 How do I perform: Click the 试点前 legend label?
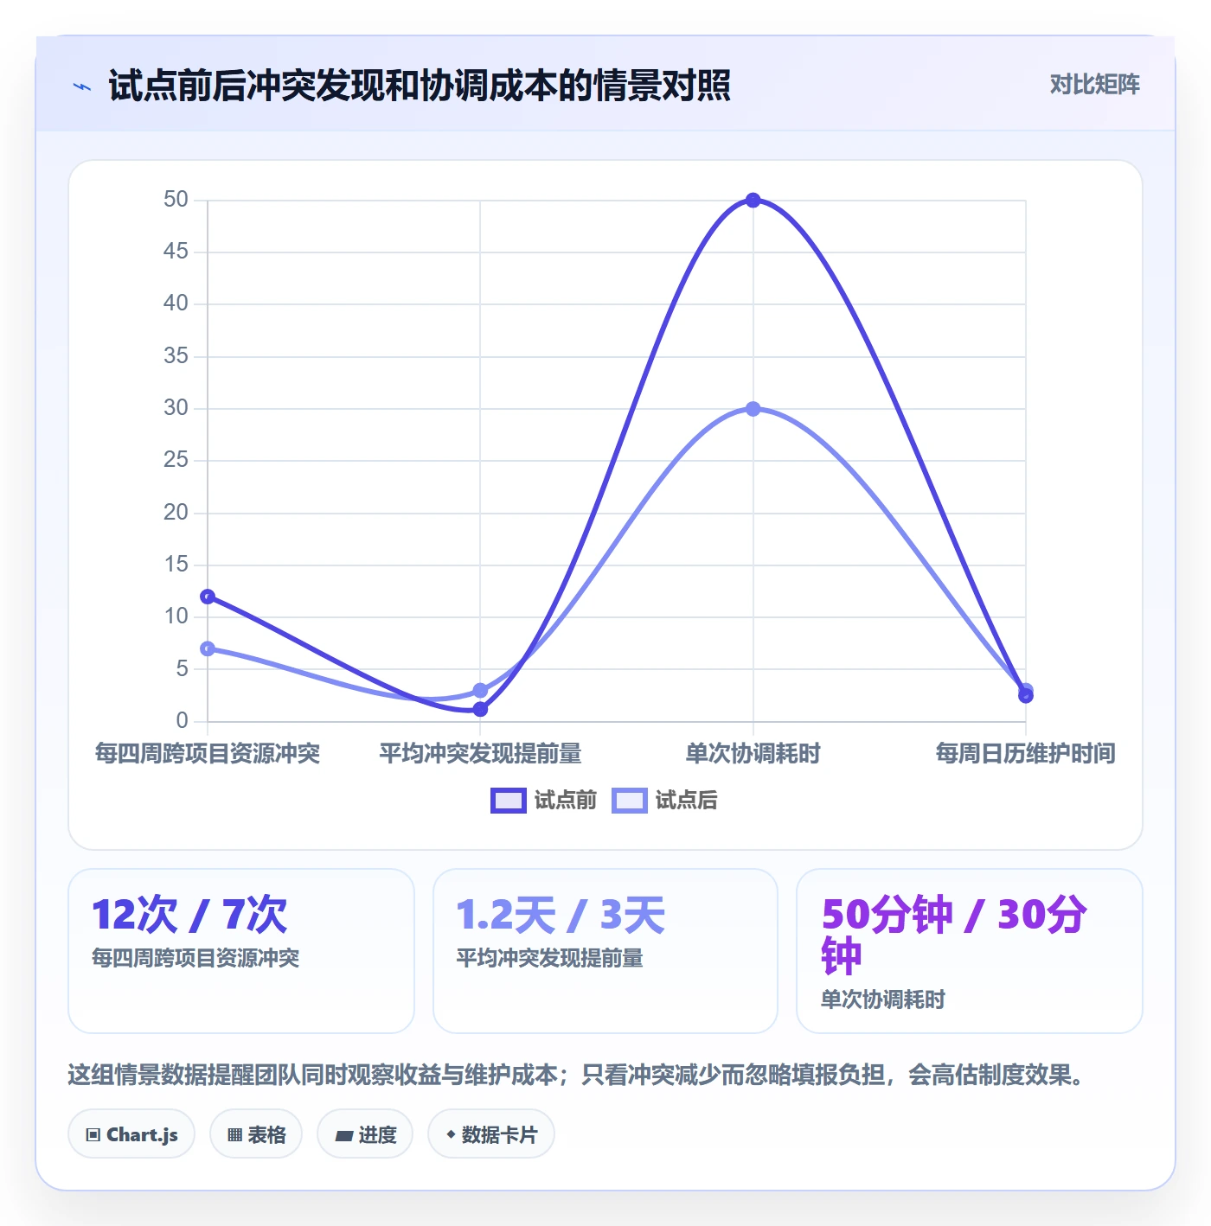565,801
